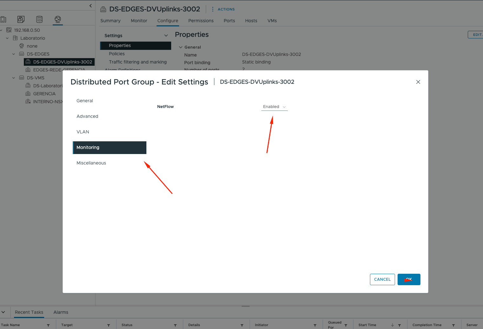Image resolution: width=483 pixels, height=329 pixels.
Task: Open the NetFlow Enabled dropdown
Action: [274, 107]
